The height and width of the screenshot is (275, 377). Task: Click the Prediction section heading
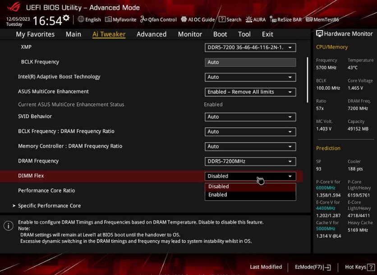tap(328, 148)
